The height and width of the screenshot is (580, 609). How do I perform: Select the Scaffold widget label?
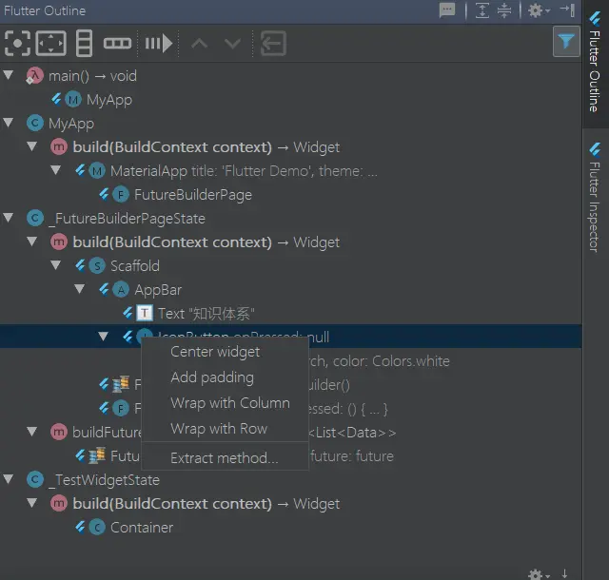[x=135, y=266]
